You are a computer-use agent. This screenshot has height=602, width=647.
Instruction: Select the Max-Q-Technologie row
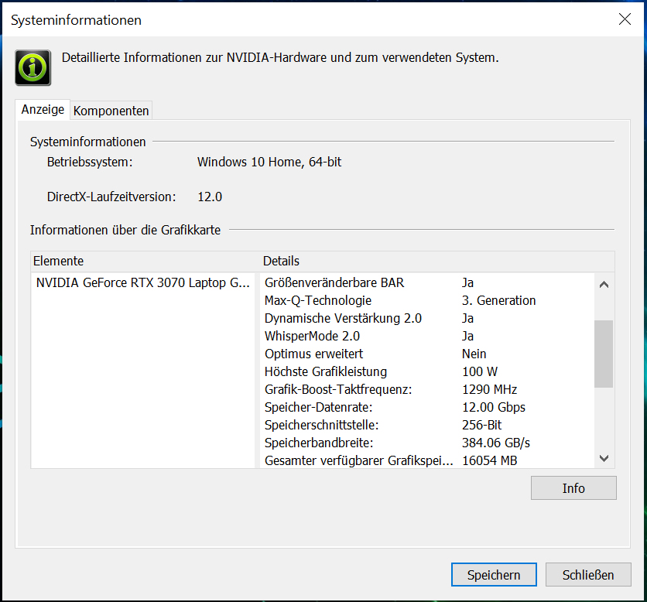coord(318,301)
